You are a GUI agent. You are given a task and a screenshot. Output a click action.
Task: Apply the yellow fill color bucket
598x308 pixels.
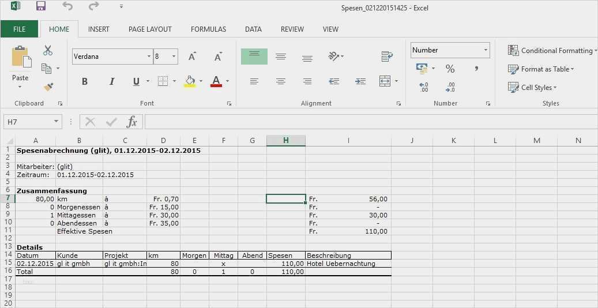[190, 81]
